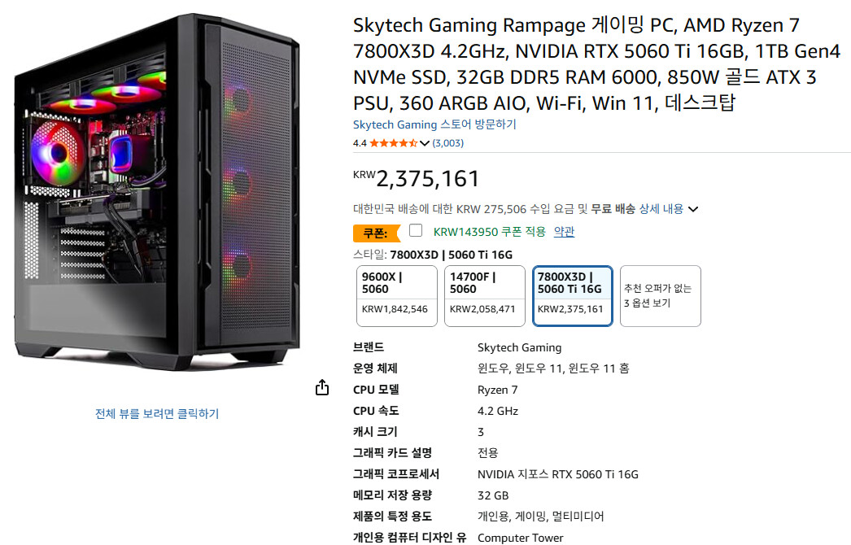Open the 상세 내용 shipping details link
Viewport: 851px width, 545px height.
(x=661, y=209)
